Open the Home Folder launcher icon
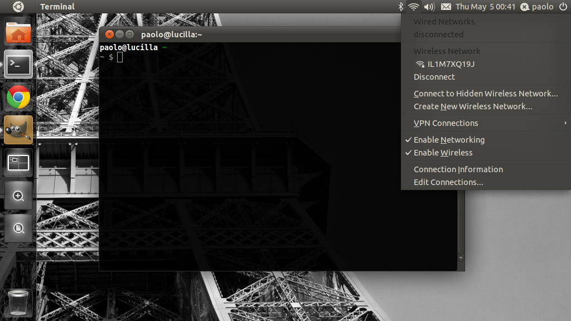 click(x=18, y=32)
